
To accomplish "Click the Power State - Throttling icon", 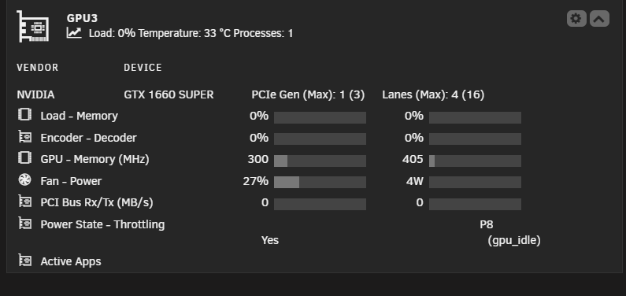I will [24, 224].
